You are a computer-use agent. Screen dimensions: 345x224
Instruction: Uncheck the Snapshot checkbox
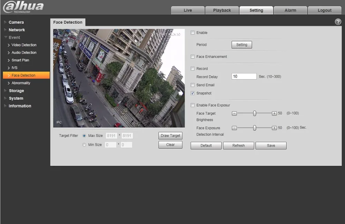coord(193,93)
